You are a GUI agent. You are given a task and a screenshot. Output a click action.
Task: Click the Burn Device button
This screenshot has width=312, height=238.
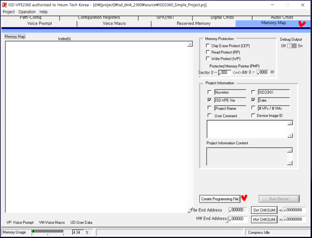pos(279,199)
